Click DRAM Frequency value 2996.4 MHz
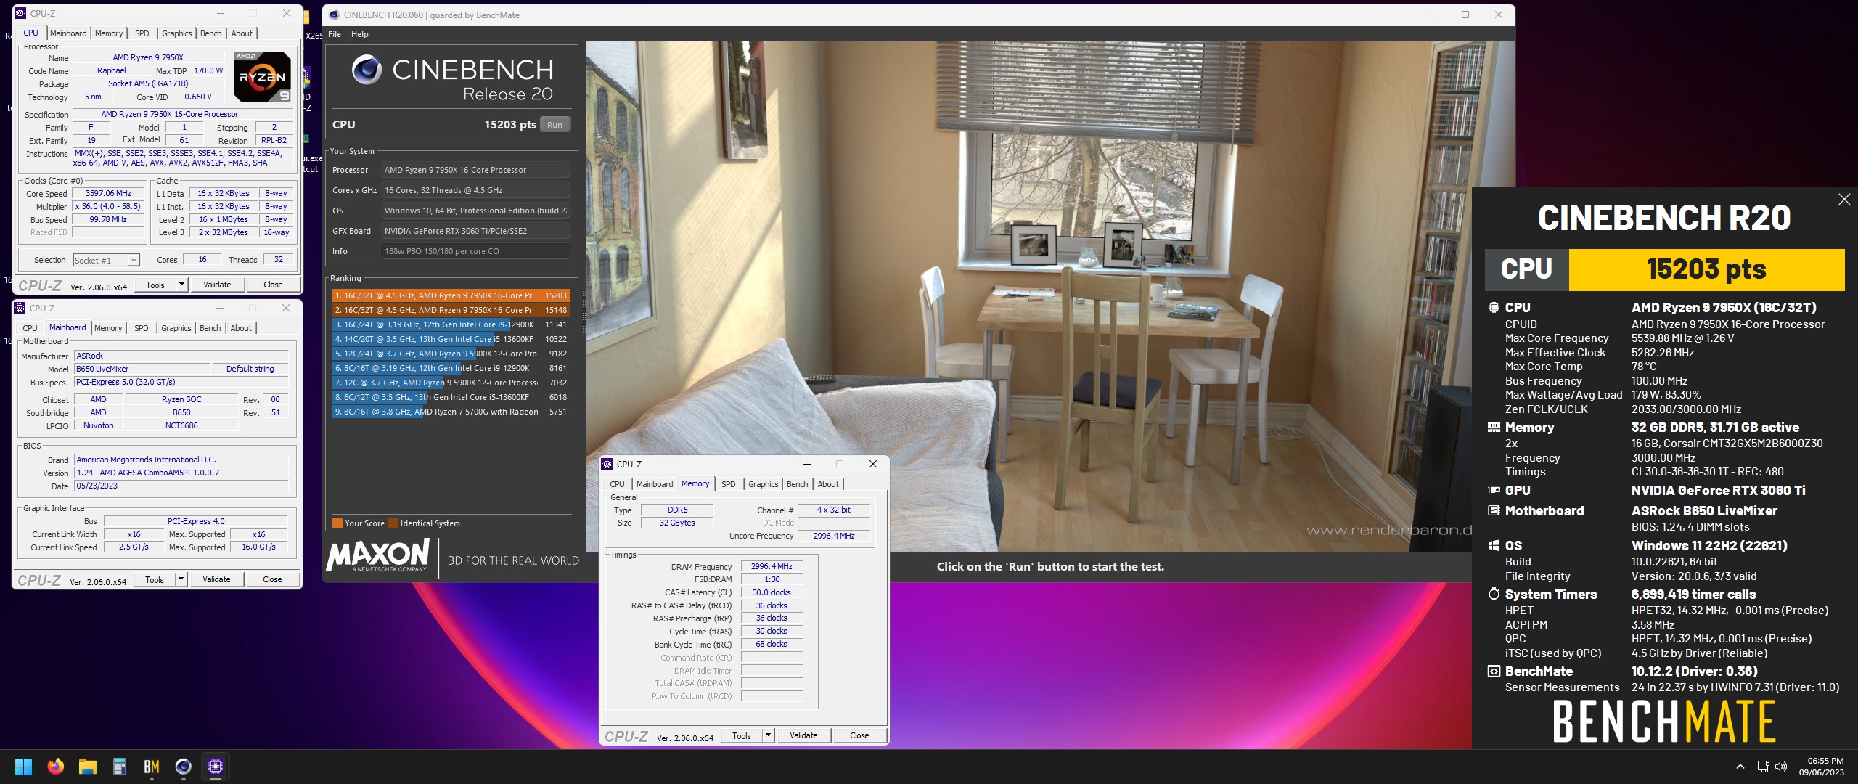This screenshot has height=784, width=1858. tap(772, 566)
